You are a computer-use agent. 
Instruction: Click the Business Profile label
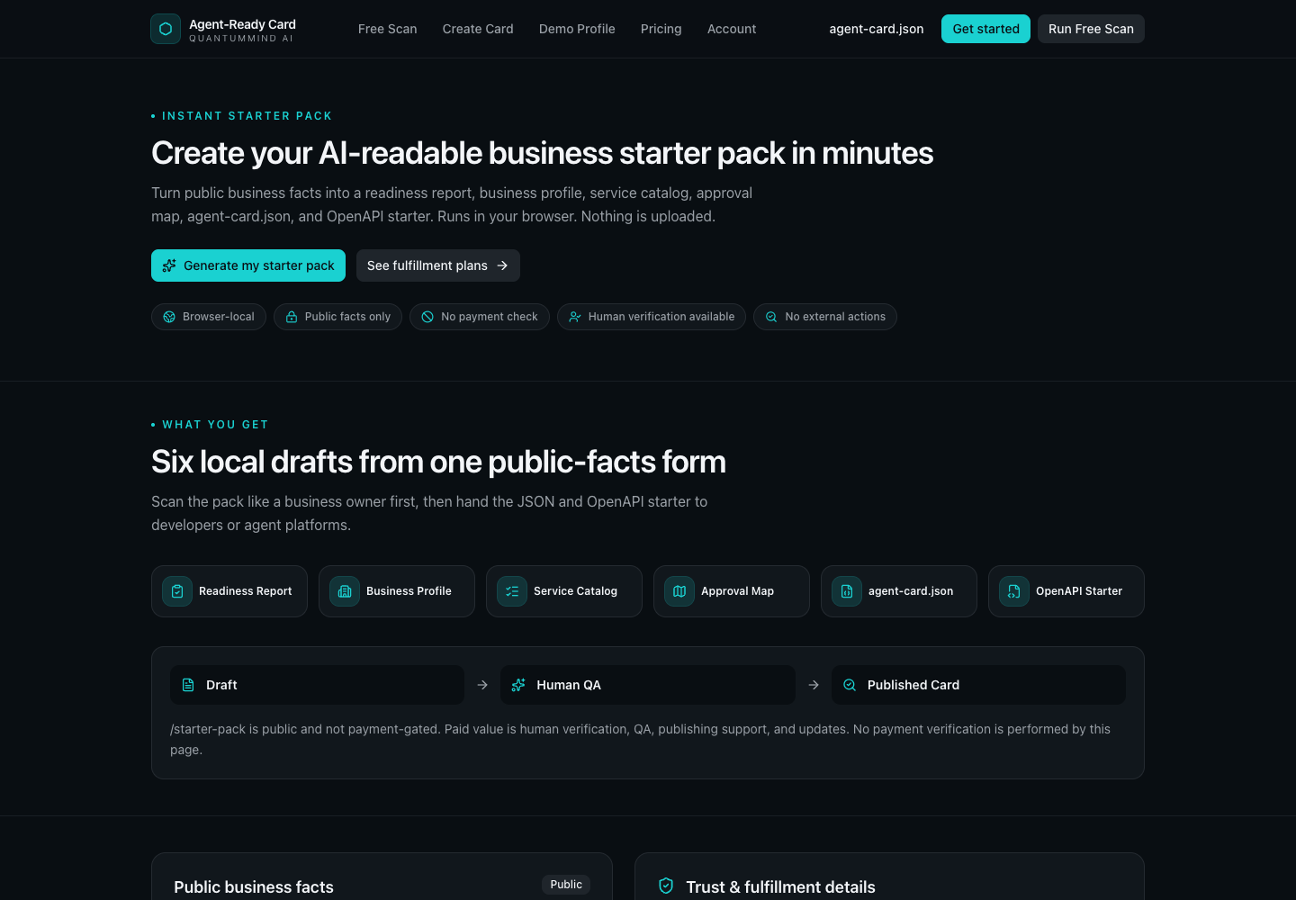click(x=409, y=591)
